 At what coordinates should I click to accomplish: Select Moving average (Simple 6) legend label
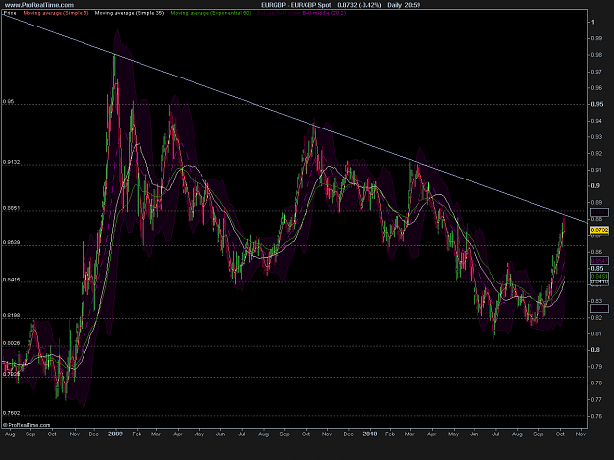pyautogui.click(x=56, y=13)
